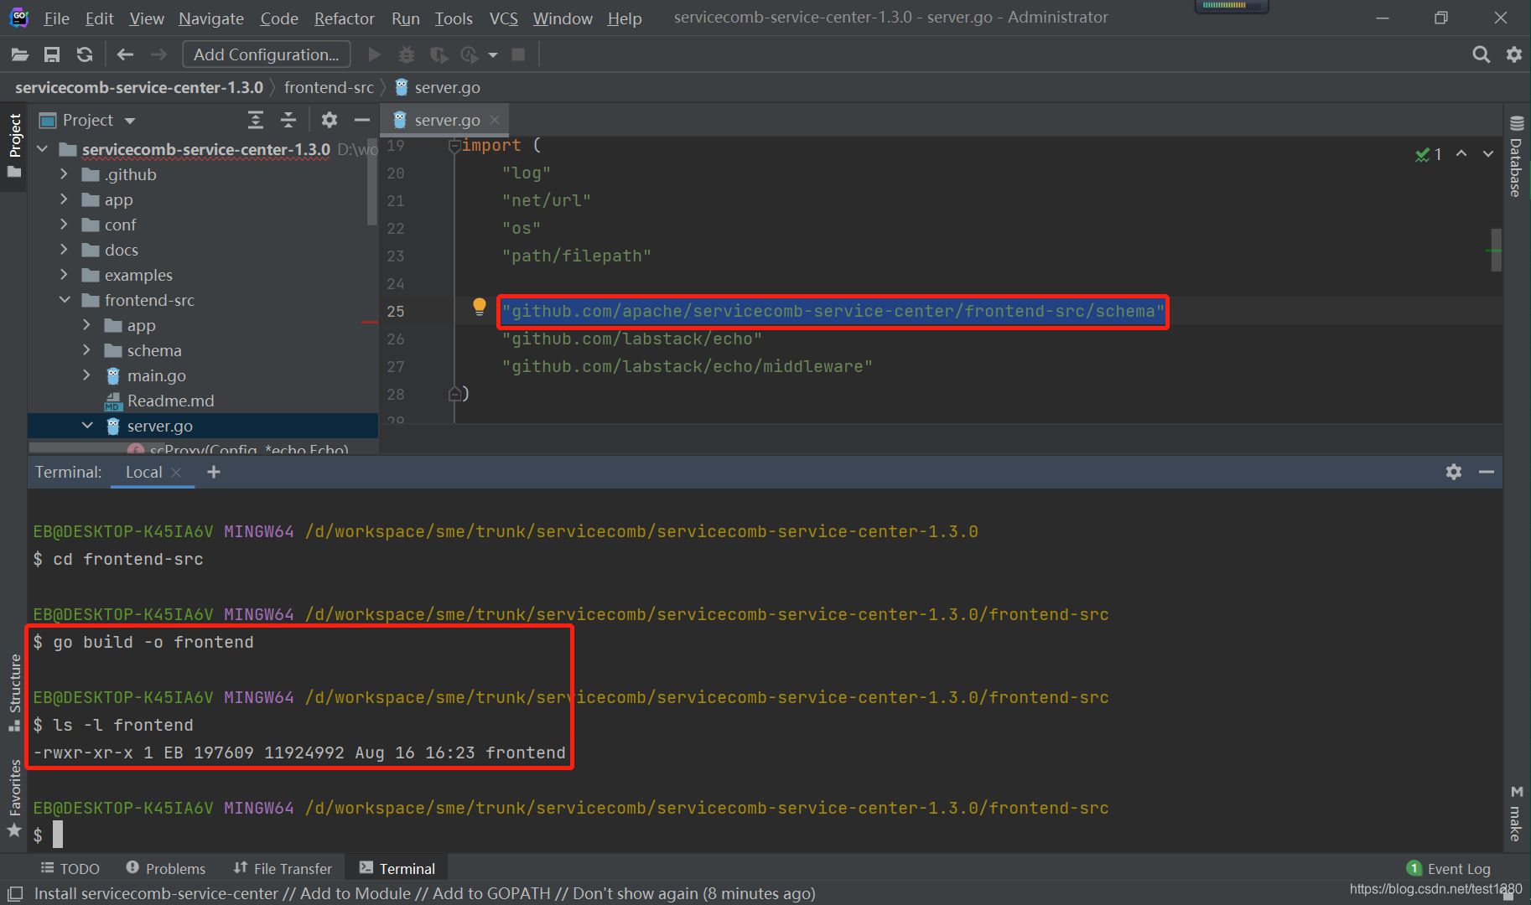
Task: Select Readme.md in the project tree
Action: [x=170, y=401]
